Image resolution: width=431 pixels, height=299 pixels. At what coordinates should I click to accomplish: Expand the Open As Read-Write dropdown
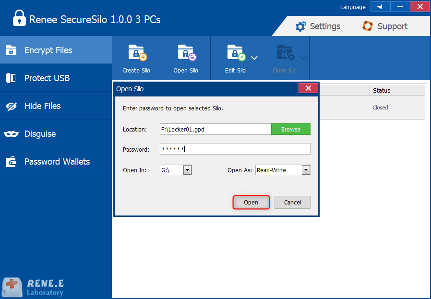pyautogui.click(x=306, y=170)
